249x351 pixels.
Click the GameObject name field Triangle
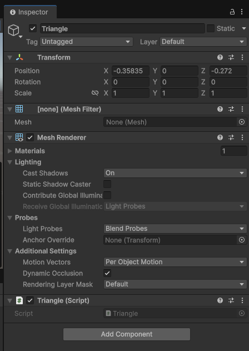click(122, 29)
